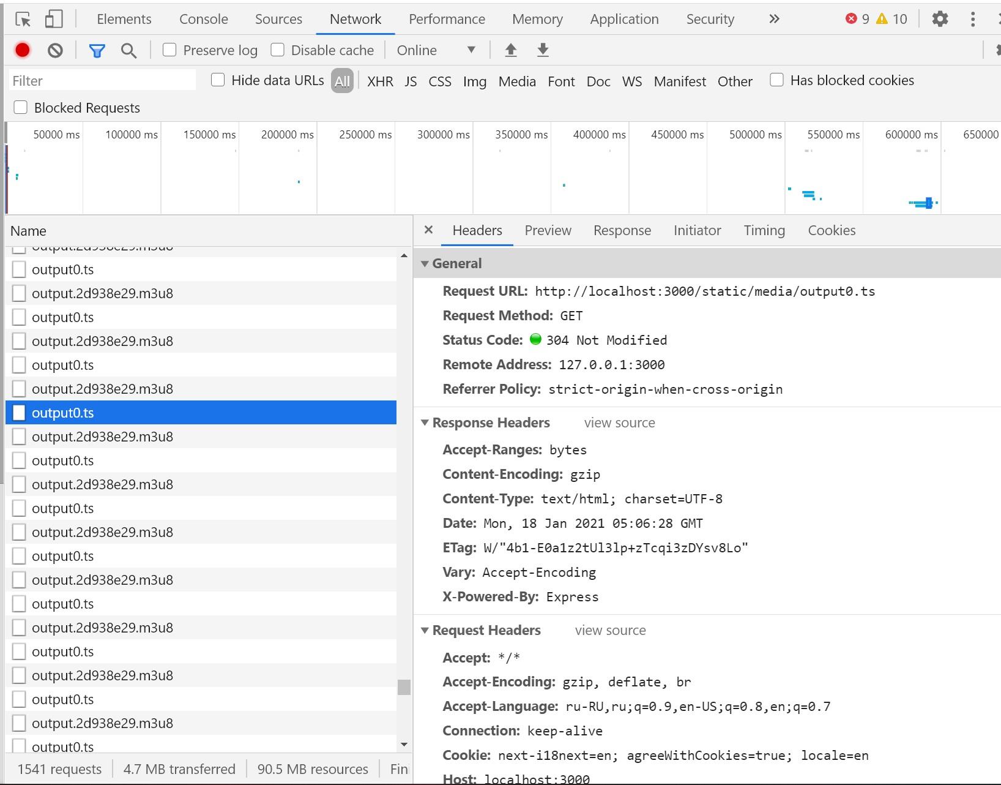Screen dimensions: 1001x785
Task: Collapse the Request Headers section
Action: (425, 630)
